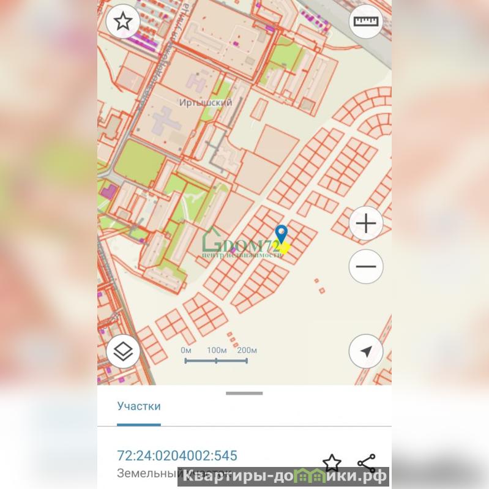This screenshot has width=489, height=489.
Task: Open the map layers selector
Action: (123, 351)
